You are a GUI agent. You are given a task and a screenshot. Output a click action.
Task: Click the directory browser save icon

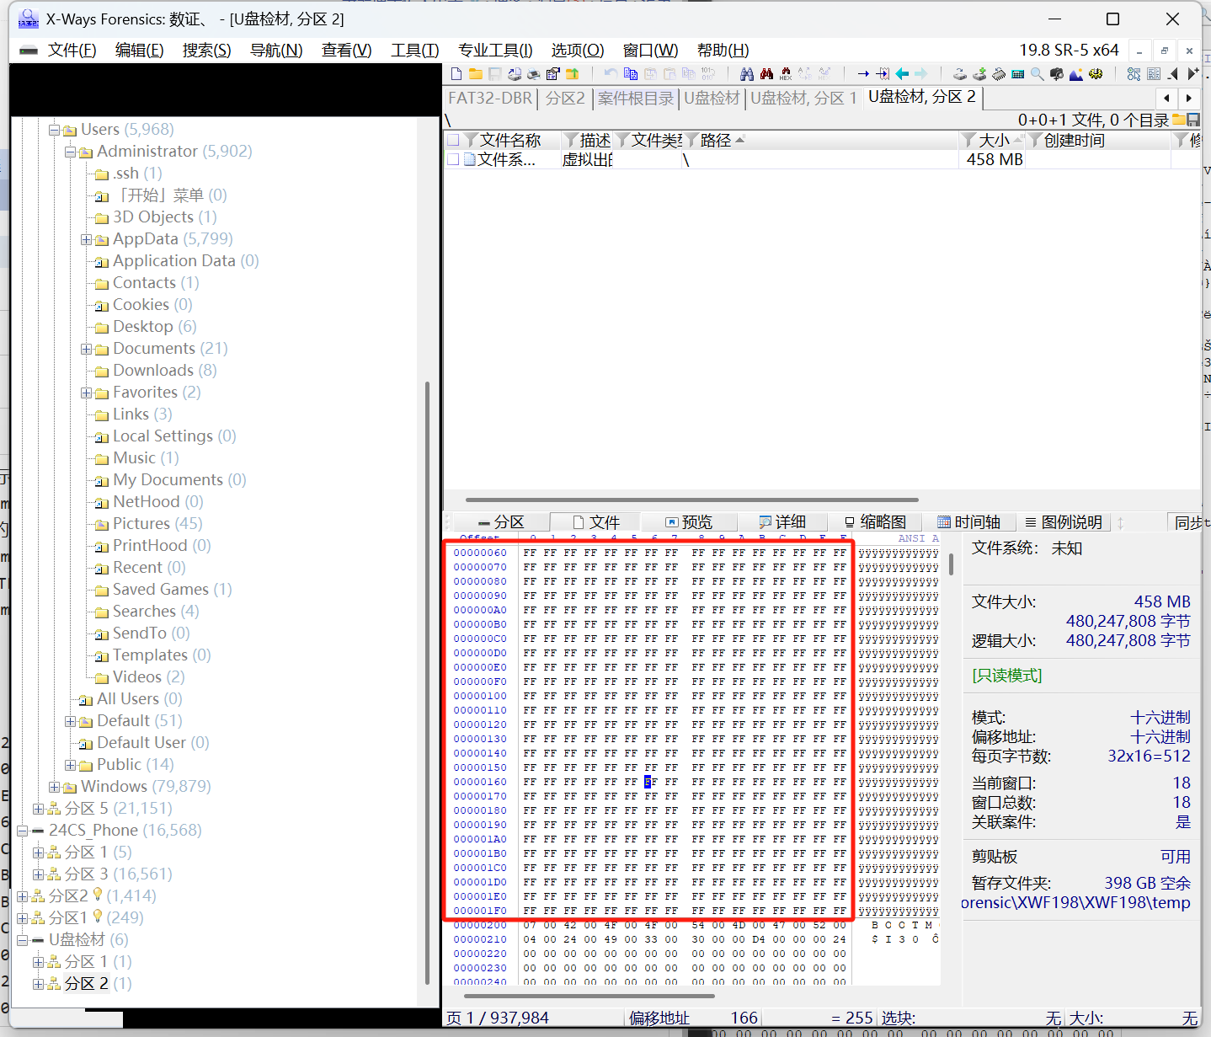1192,120
